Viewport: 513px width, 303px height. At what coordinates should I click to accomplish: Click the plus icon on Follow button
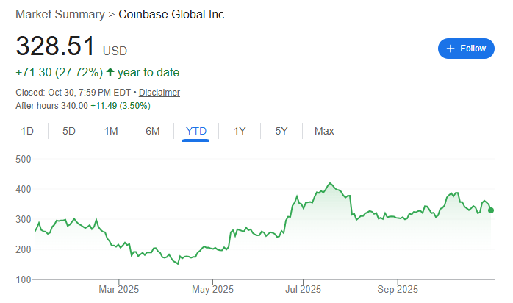click(x=451, y=49)
